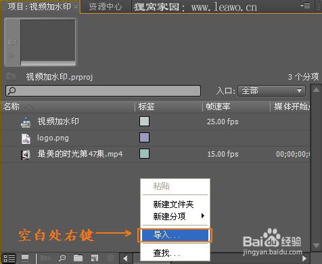Click the horizontal scrollbar left arrow
The width and height of the screenshot is (322, 264).
click(125, 258)
